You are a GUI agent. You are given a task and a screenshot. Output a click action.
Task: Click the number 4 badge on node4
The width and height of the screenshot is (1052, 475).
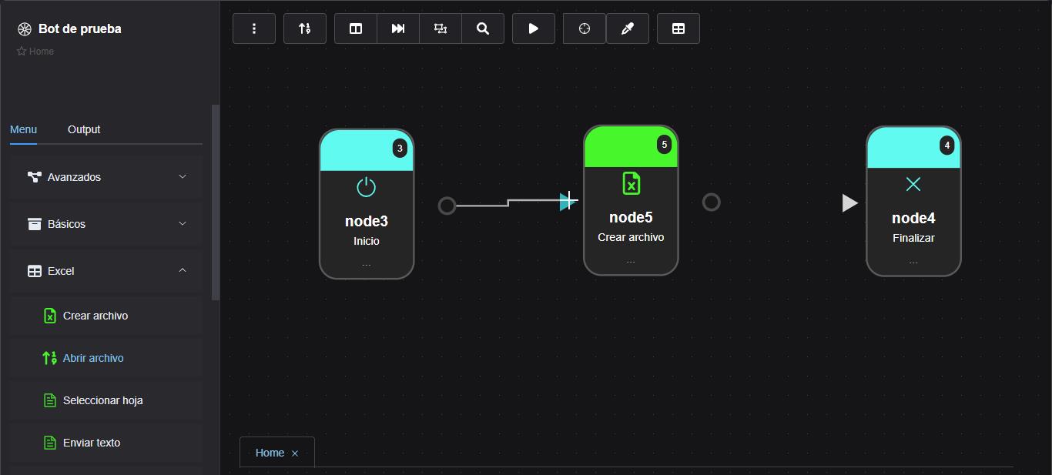point(947,146)
